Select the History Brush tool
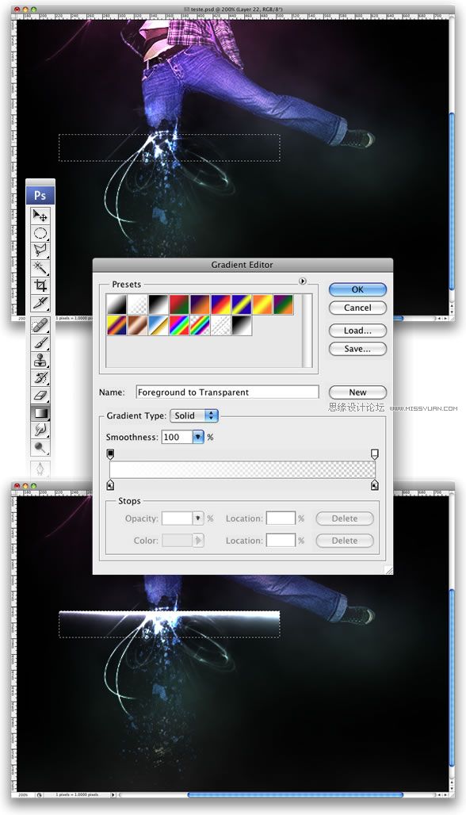Image resolution: width=466 pixels, height=815 pixels. click(40, 378)
